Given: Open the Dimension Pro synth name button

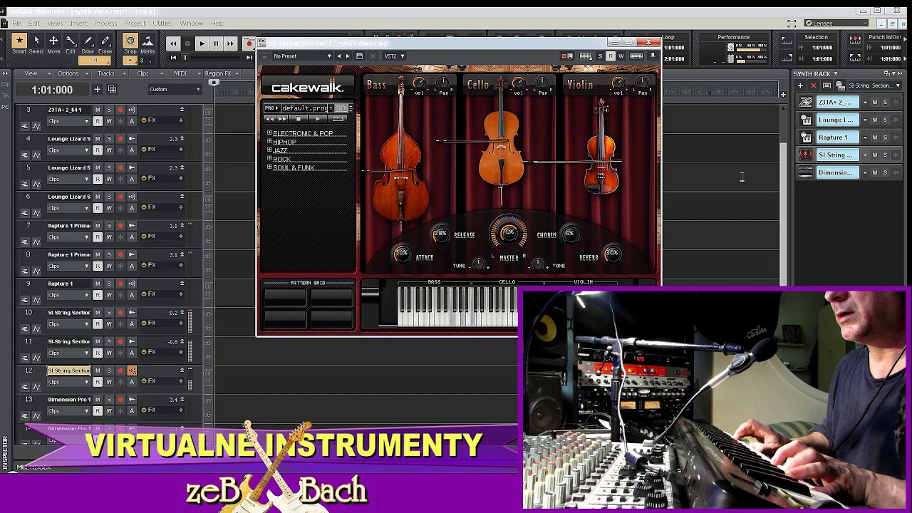Looking at the screenshot, I should (837, 172).
